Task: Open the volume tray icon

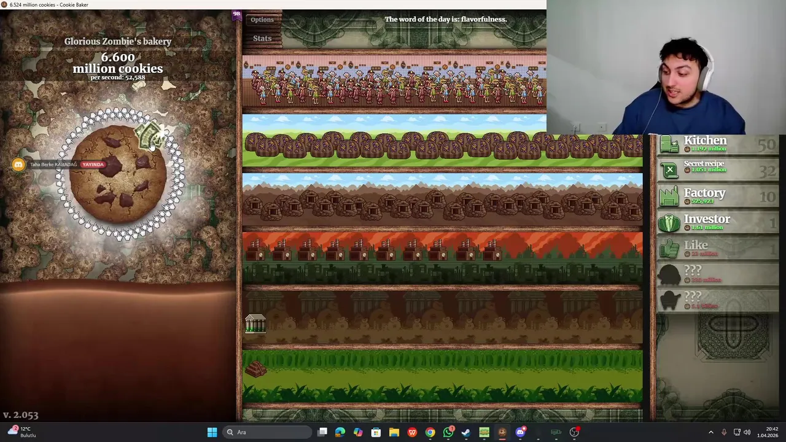Action: point(747,432)
